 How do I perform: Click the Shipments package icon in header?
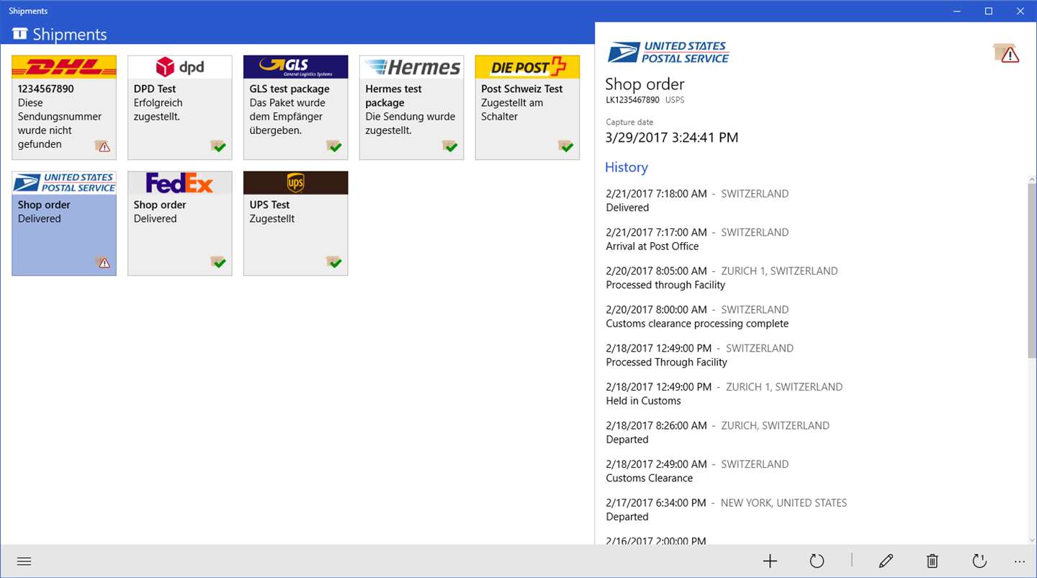(x=19, y=34)
